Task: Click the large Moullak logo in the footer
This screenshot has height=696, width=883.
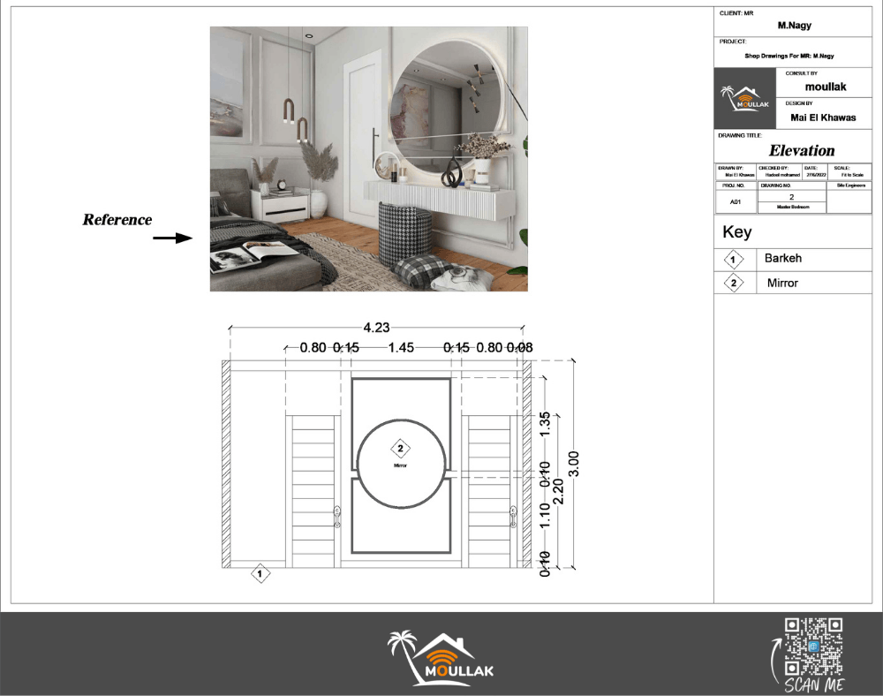Action: (441, 658)
